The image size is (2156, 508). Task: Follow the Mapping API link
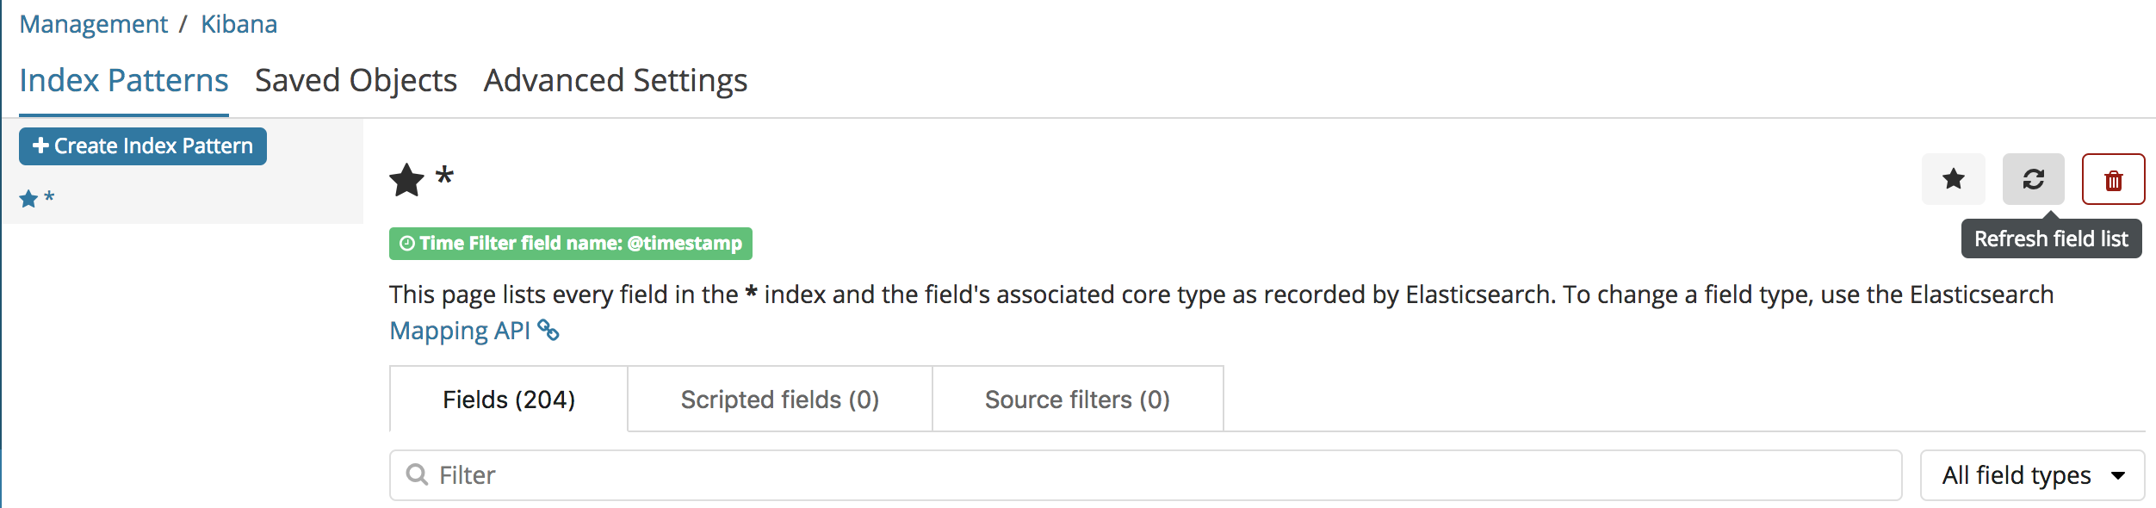[460, 331]
